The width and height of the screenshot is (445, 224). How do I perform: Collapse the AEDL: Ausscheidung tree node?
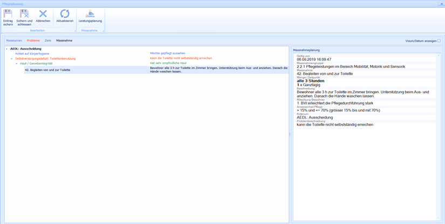[x=7, y=49]
